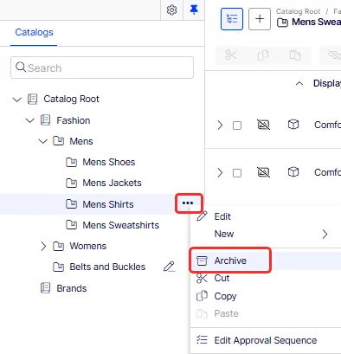Collapse the Mens category node
The image size is (341, 354).
[x=43, y=141]
